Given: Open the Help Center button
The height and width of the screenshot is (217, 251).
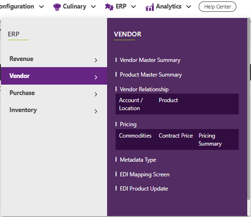Looking at the screenshot, I should click(x=218, y=7).
